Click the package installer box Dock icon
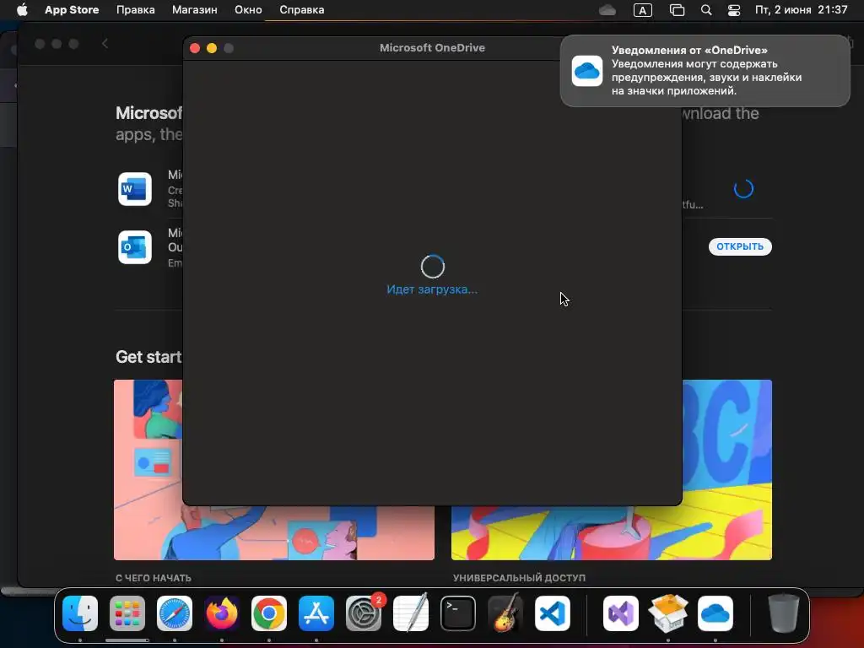Screen dimensions: 864x648 tap(668, 613)
